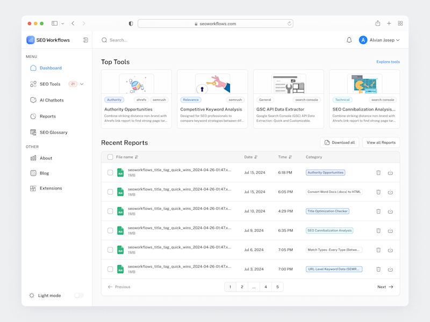Delete the Jul 15 6:18 PM report
Screen dimensions: 430x322
coord(378,172)
